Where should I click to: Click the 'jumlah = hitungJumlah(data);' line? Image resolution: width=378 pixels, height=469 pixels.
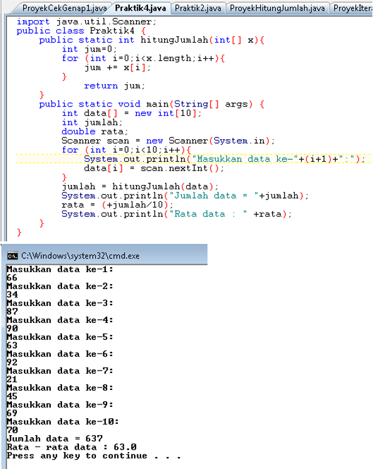click(140, 187)
